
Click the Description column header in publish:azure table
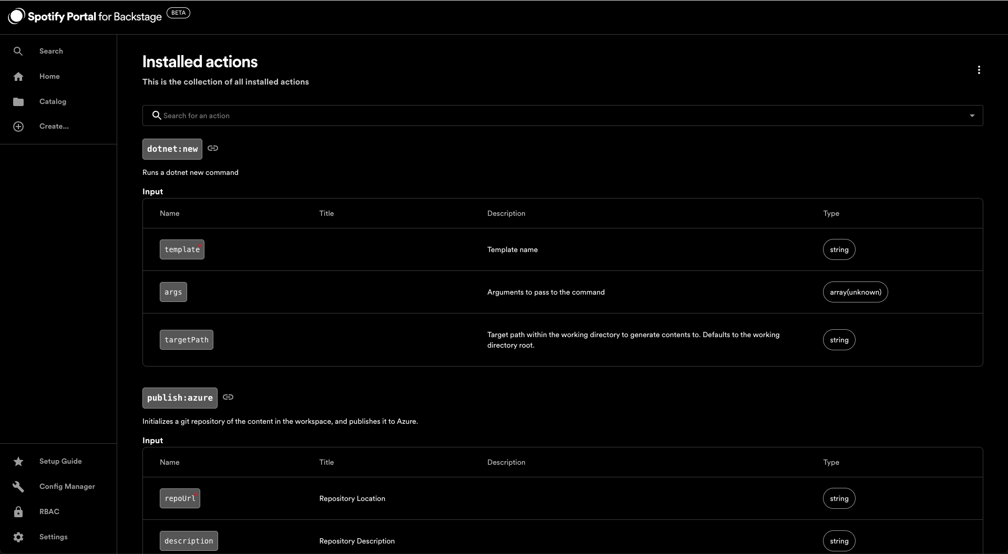tap(506, 462)
